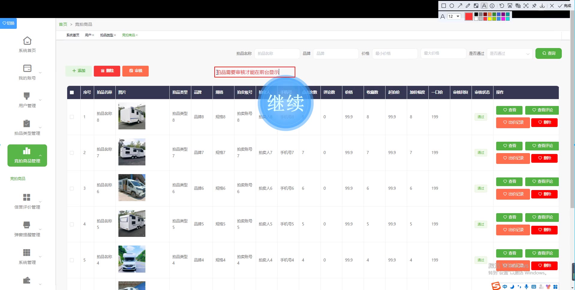Click the 系统管理 sidebar icon
Image resolution: width=575 pixels, height=290 pixels.
27,252
